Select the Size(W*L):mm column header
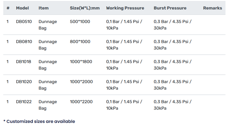Image resolution: width=226 pixels, height=124 pixels. point(85,8)
